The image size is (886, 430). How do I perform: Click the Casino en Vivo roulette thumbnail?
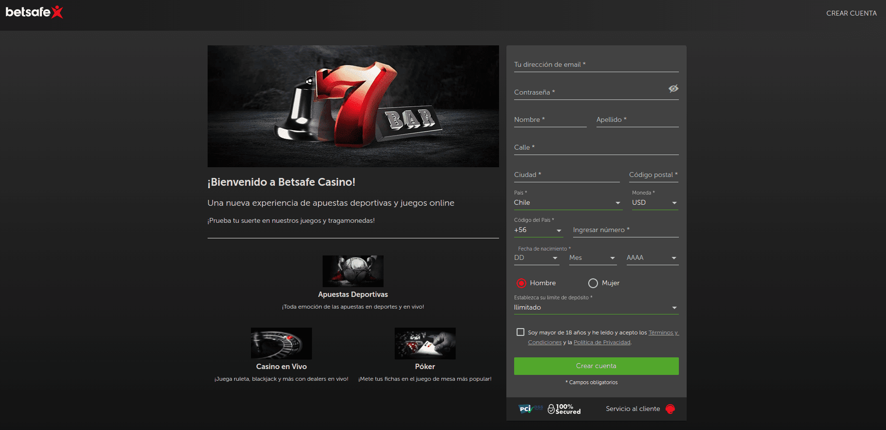(x=281, y=343)
